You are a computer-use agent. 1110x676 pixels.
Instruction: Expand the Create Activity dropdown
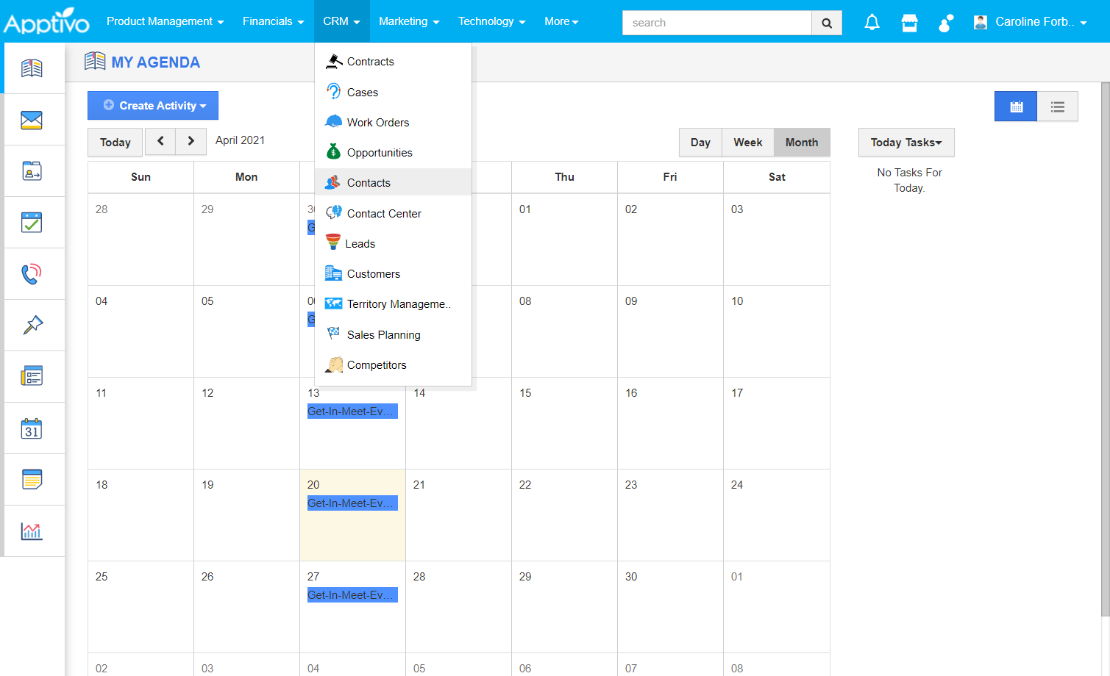click(x=152, y=105)
